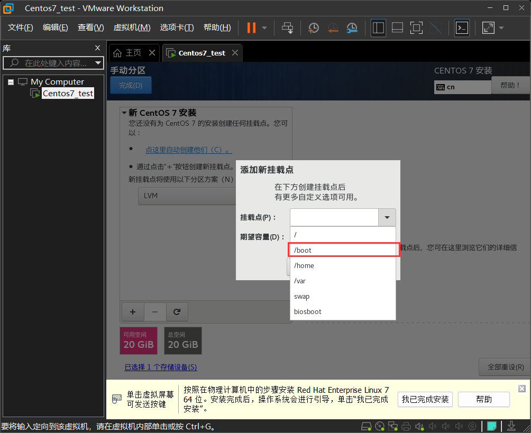
Task: Click the cyan message log icon
Action: coord(492,426)
